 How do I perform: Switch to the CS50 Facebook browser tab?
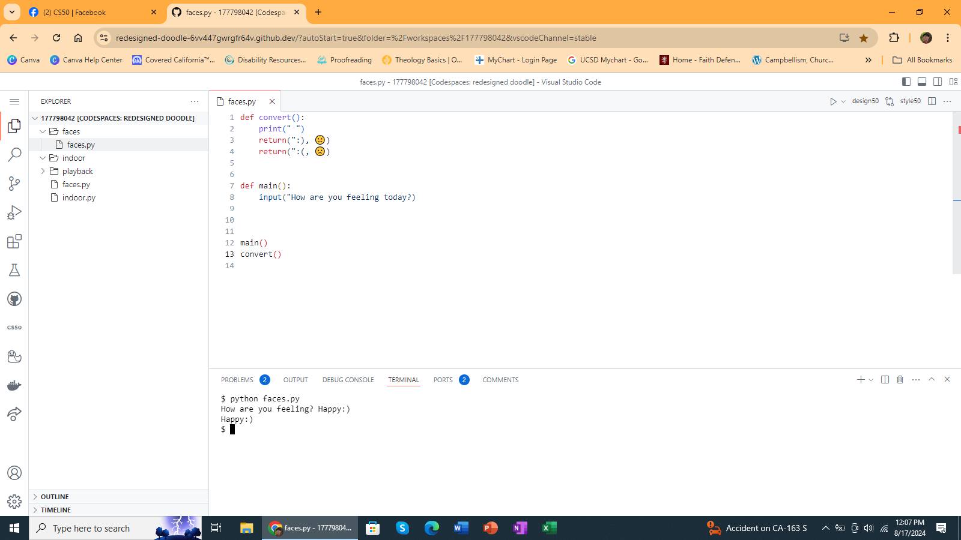93,12
